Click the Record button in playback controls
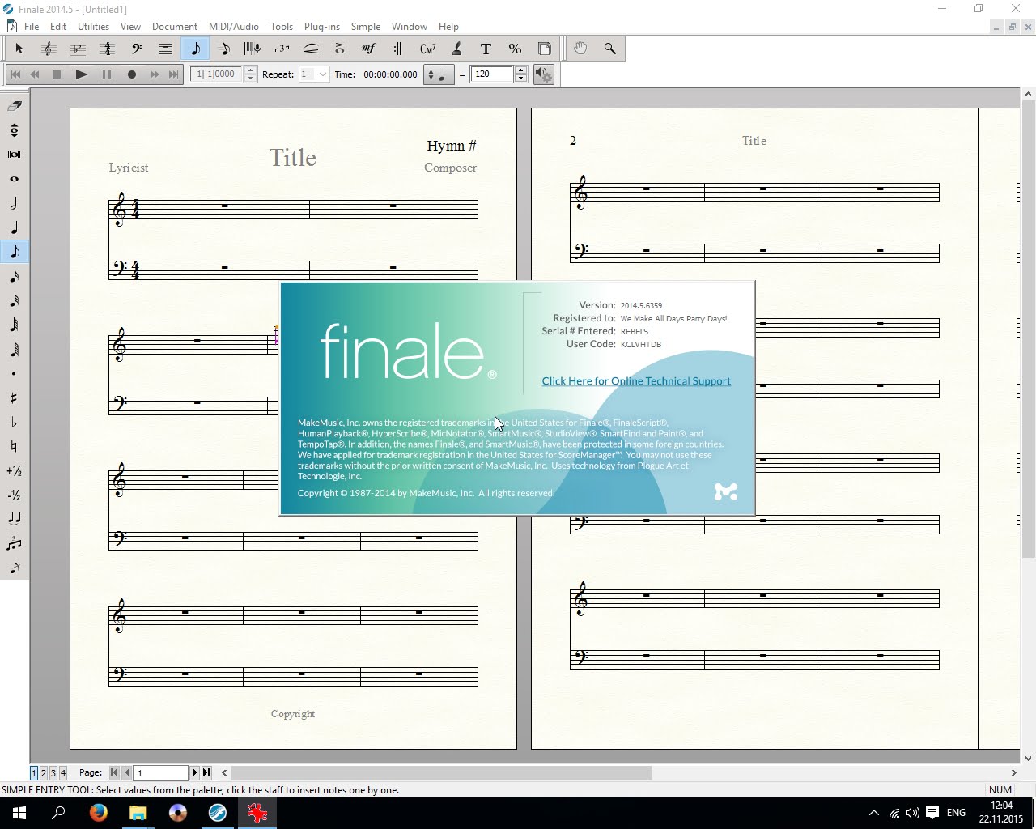The width and height of the screenshot is (1036, 829). click(131, 74)
